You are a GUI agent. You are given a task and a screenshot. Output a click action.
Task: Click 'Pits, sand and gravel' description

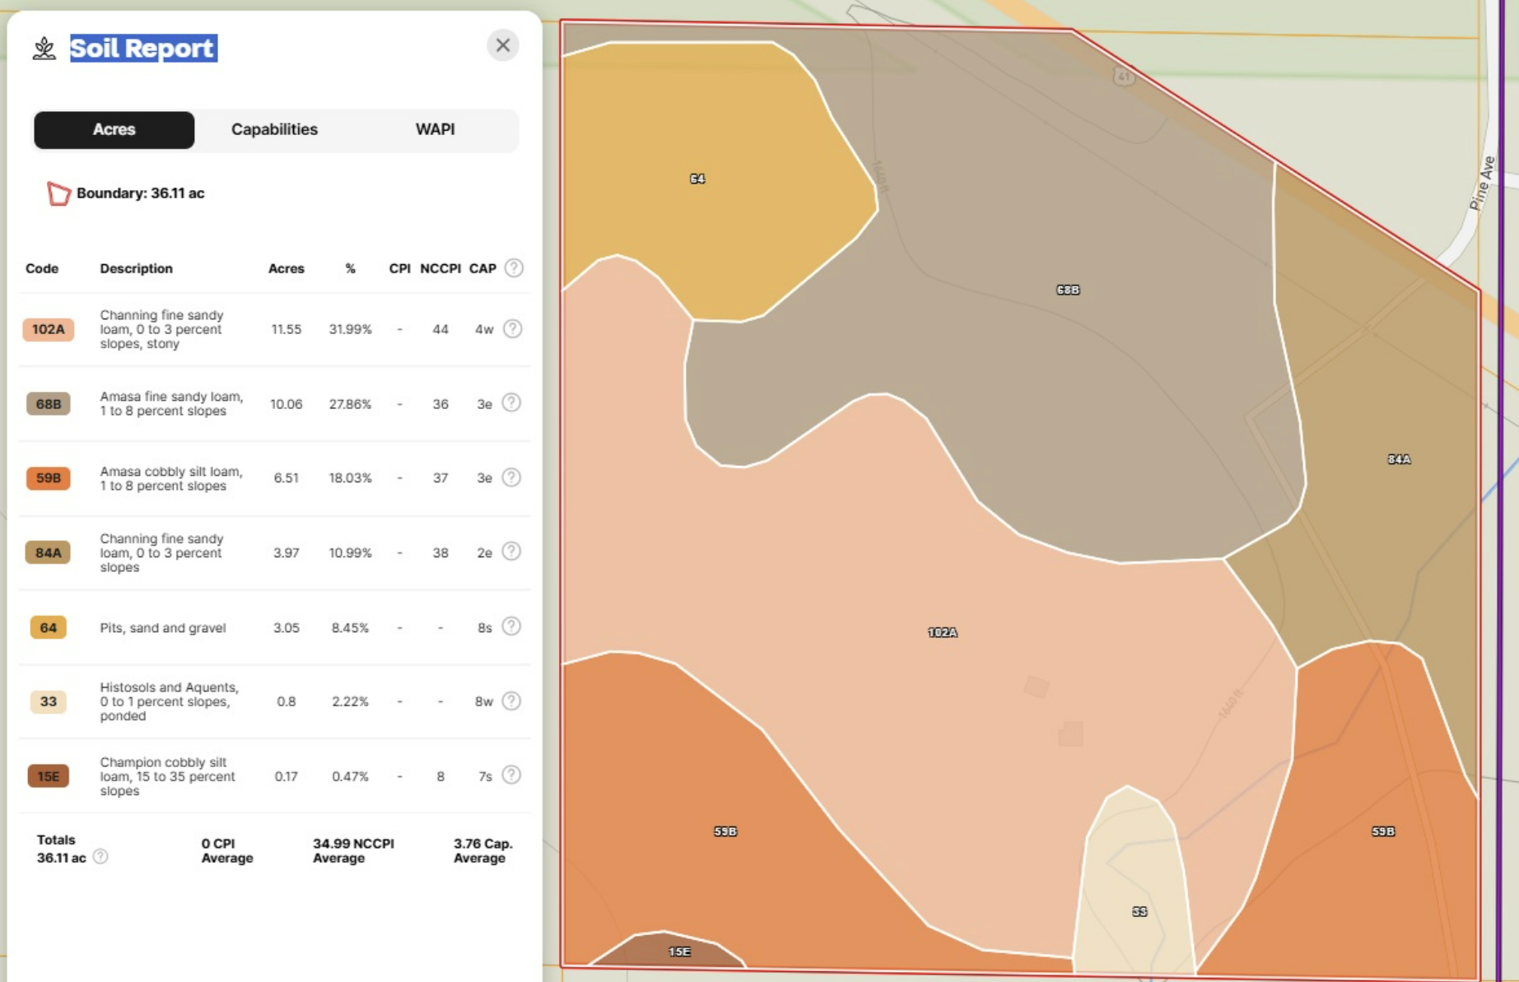(x=162, y=627)
